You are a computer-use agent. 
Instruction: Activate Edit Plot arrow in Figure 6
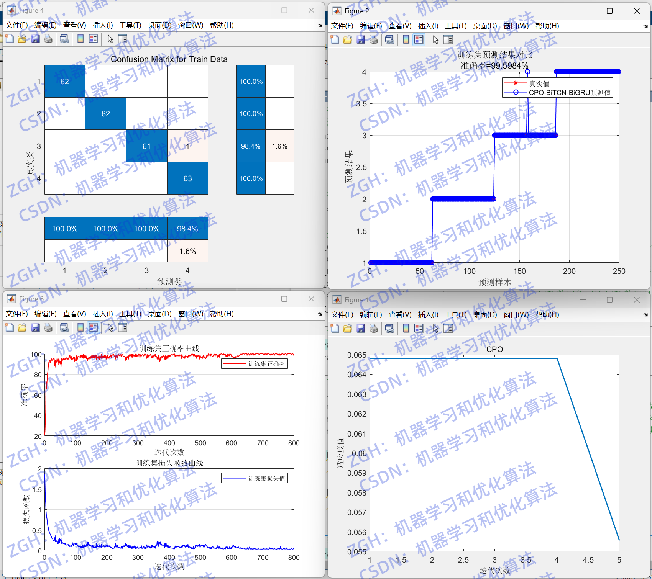pos(110,327)
